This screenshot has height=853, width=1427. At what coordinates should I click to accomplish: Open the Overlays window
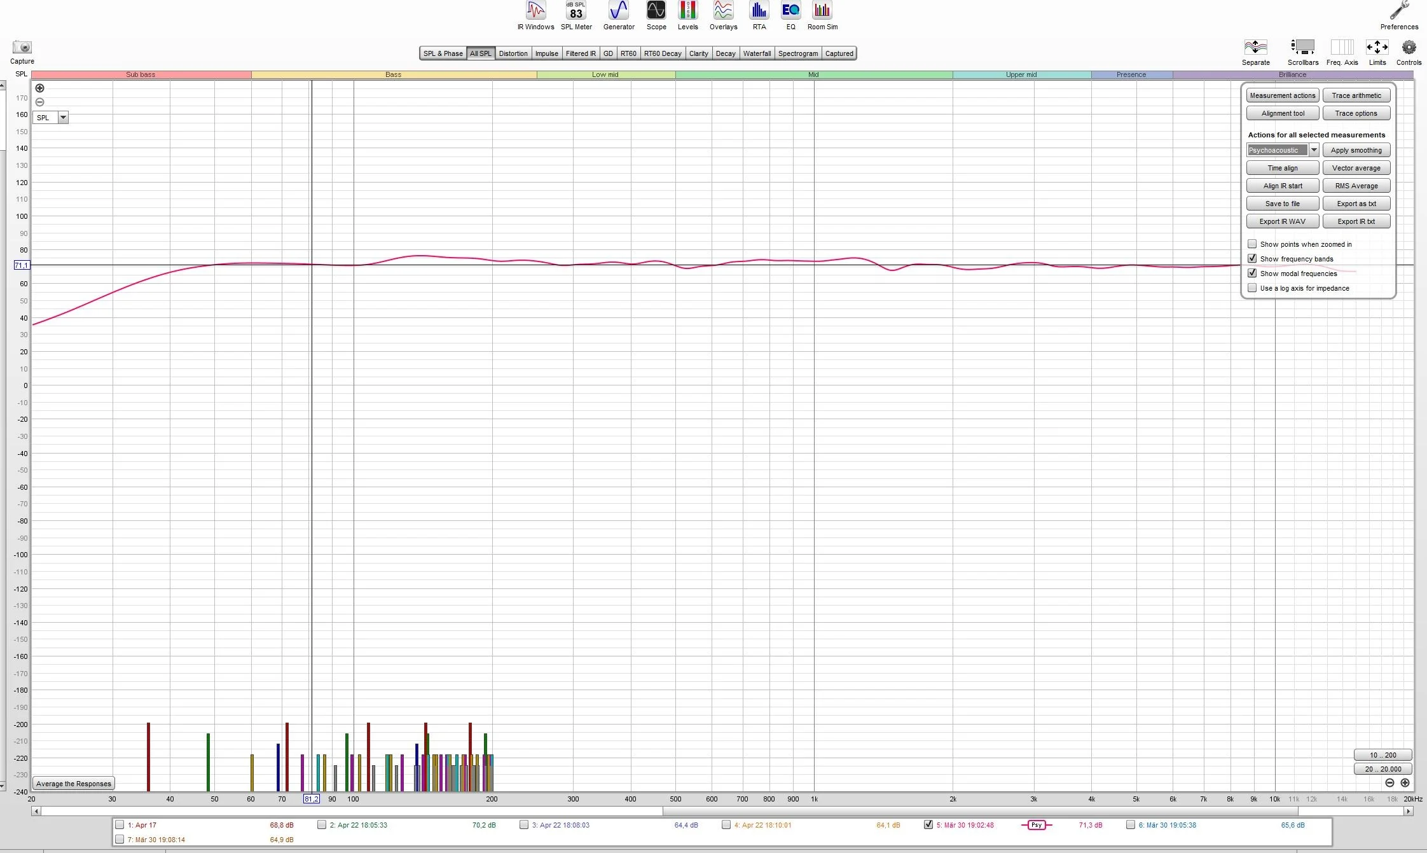723,15
